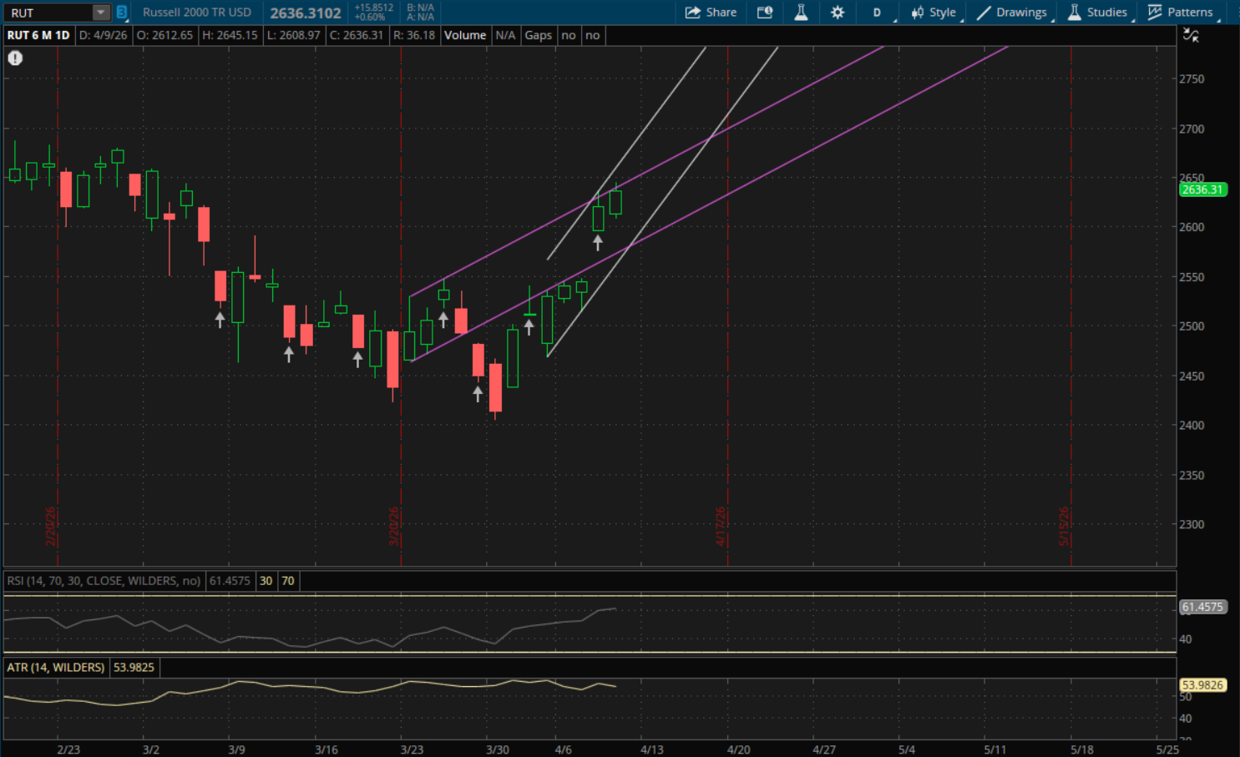Toggle the Volume label in chart header

click(x=464, y=35)
